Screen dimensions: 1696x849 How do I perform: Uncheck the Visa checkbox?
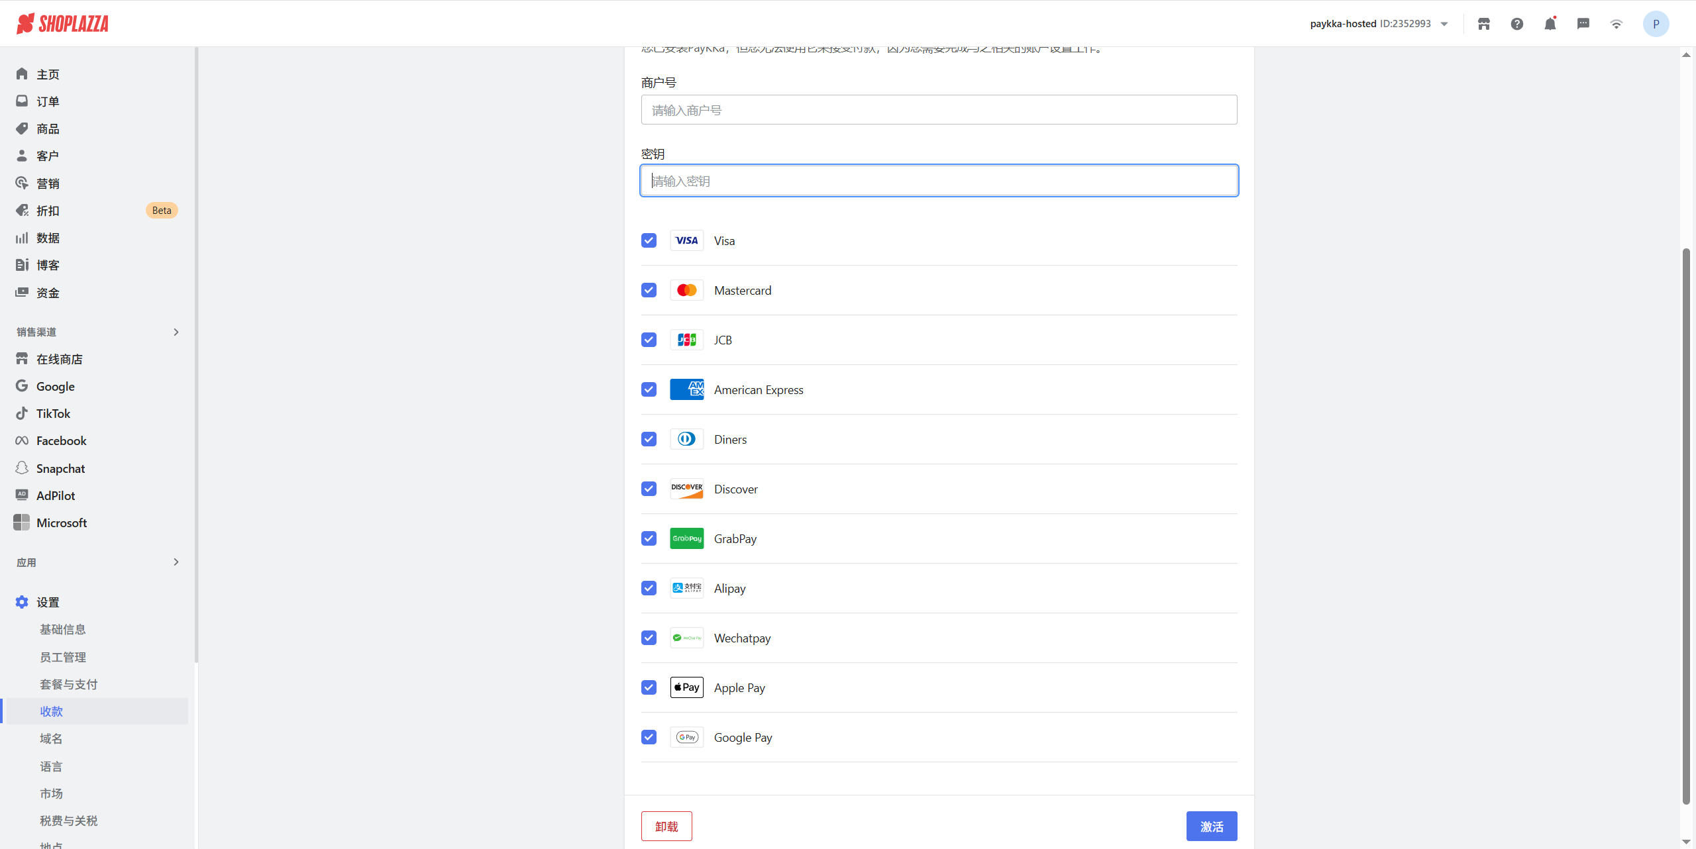pyautogui.click(x=649, y=240)
